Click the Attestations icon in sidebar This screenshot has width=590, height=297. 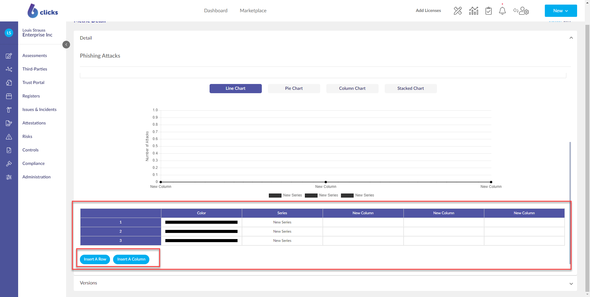9,123
